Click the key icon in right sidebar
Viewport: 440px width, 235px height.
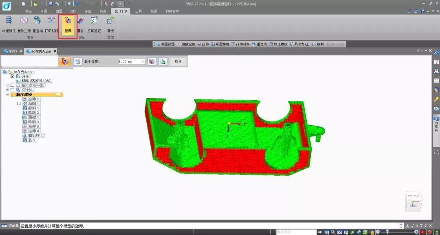(436, 99)
